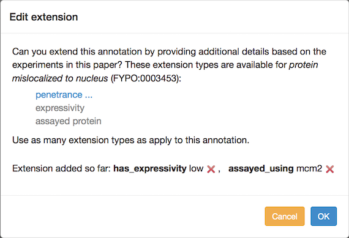Click the mcm2 gene value
349x238 pixels.
309,169
